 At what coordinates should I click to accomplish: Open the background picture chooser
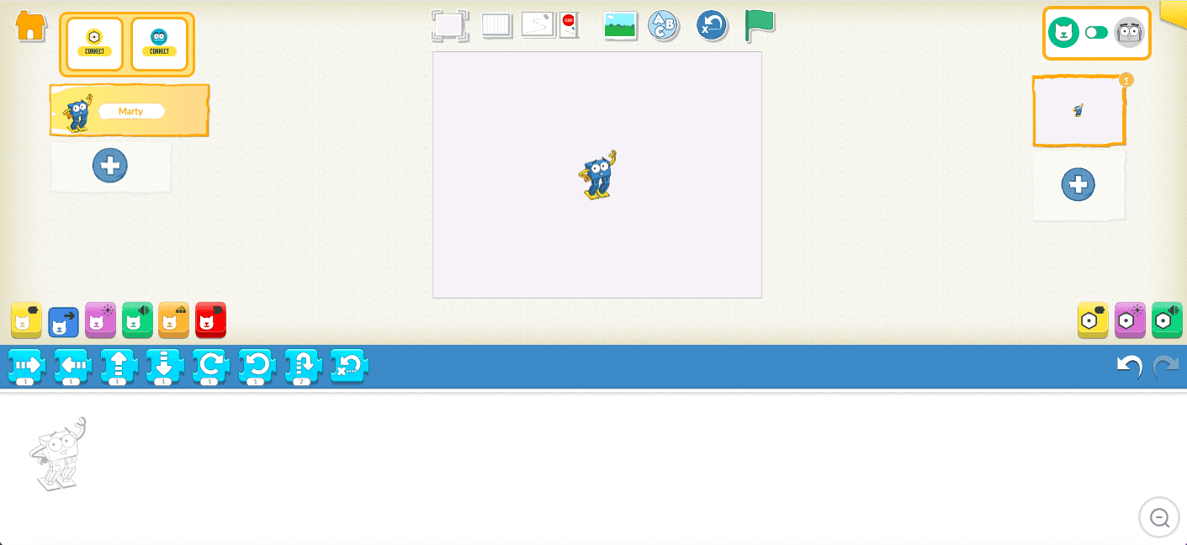coord(620,25)
